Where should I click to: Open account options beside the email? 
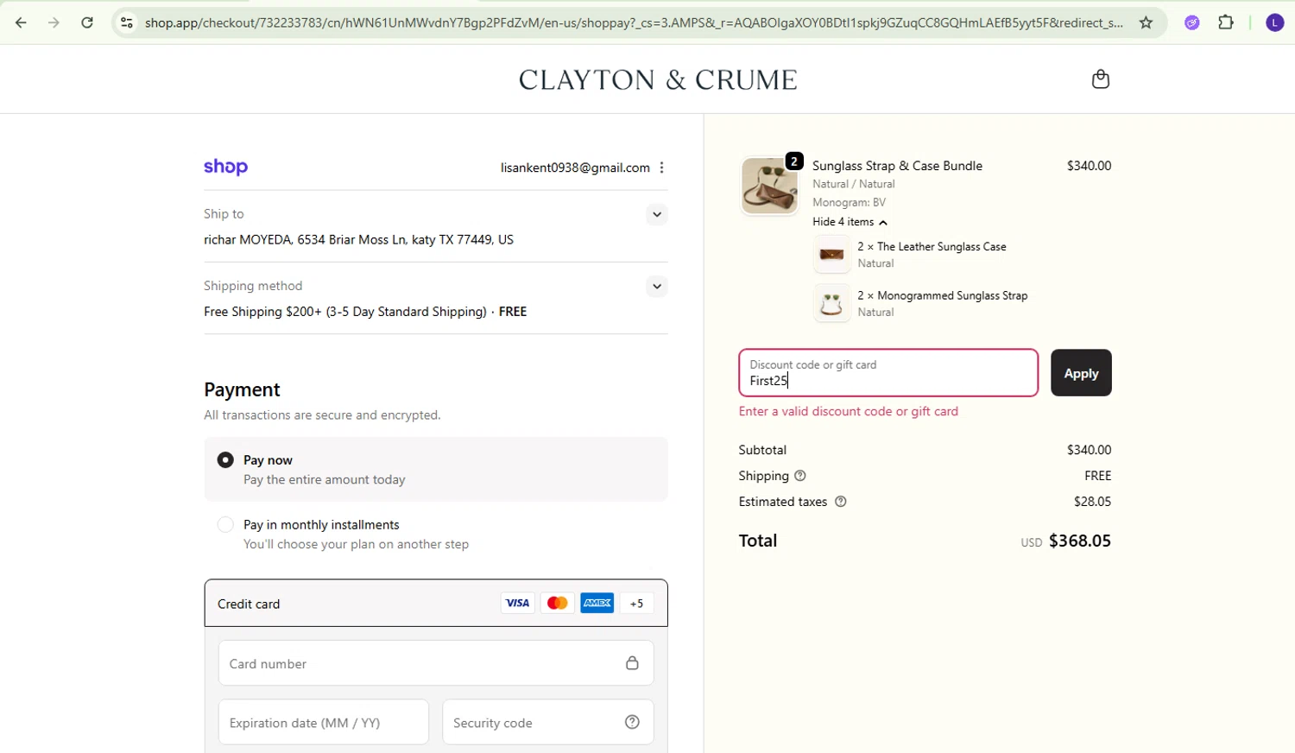(x=661, y=168)
